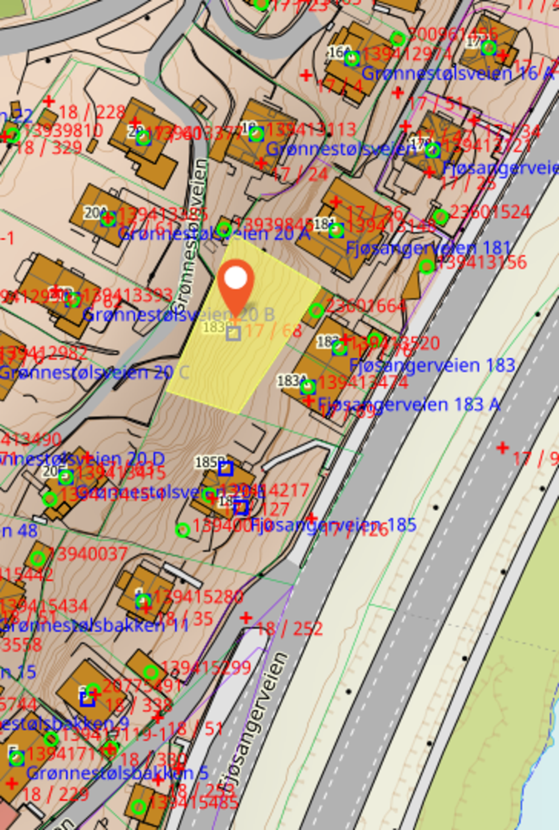Click red plus marker beside 18 / 228

(49, 101)
